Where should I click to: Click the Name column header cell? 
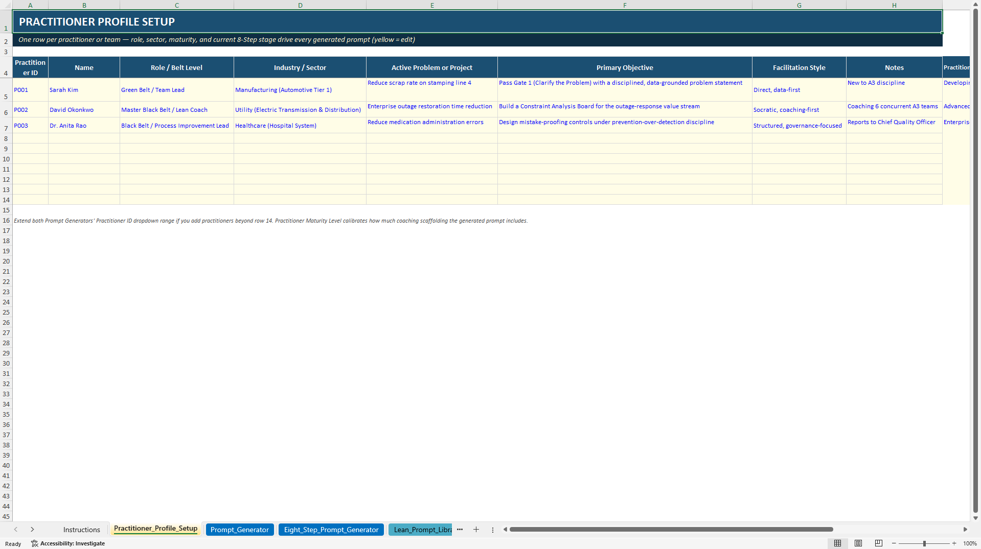click(x=84, y=67)
